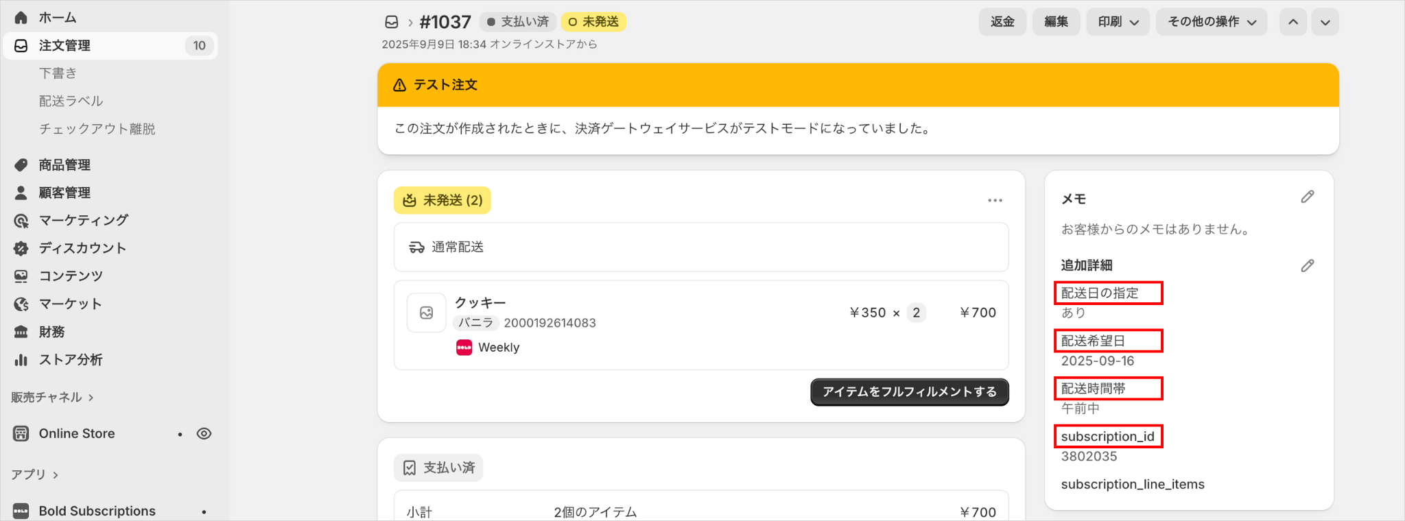
Task: Edit the メモ note with pencil icon
Action: 1308,197
